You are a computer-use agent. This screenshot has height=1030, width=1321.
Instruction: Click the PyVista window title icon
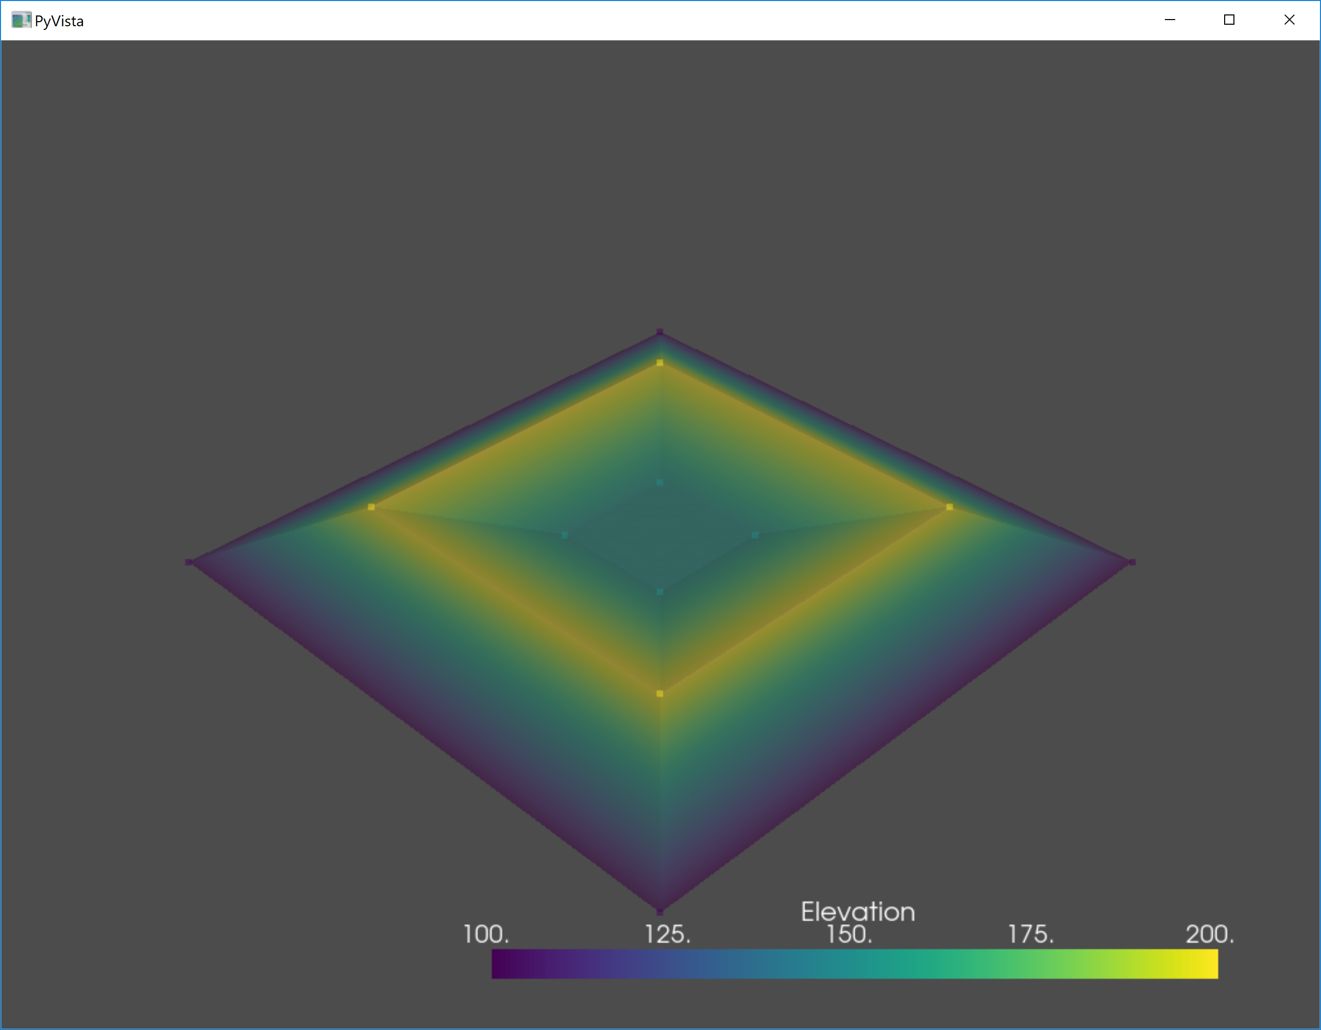[x=21, y=21]
